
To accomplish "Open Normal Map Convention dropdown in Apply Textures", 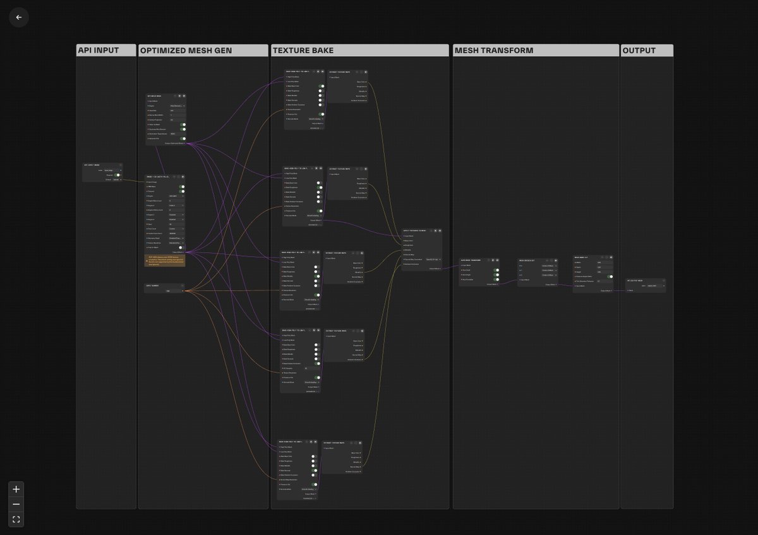I will point(433,259).
